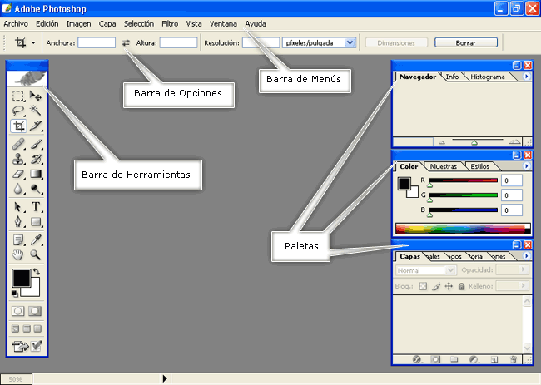Image resolution: width=541 pixels, height=385 pixels.
Task: Select the Pen tool
Action: tap(18, 221)
